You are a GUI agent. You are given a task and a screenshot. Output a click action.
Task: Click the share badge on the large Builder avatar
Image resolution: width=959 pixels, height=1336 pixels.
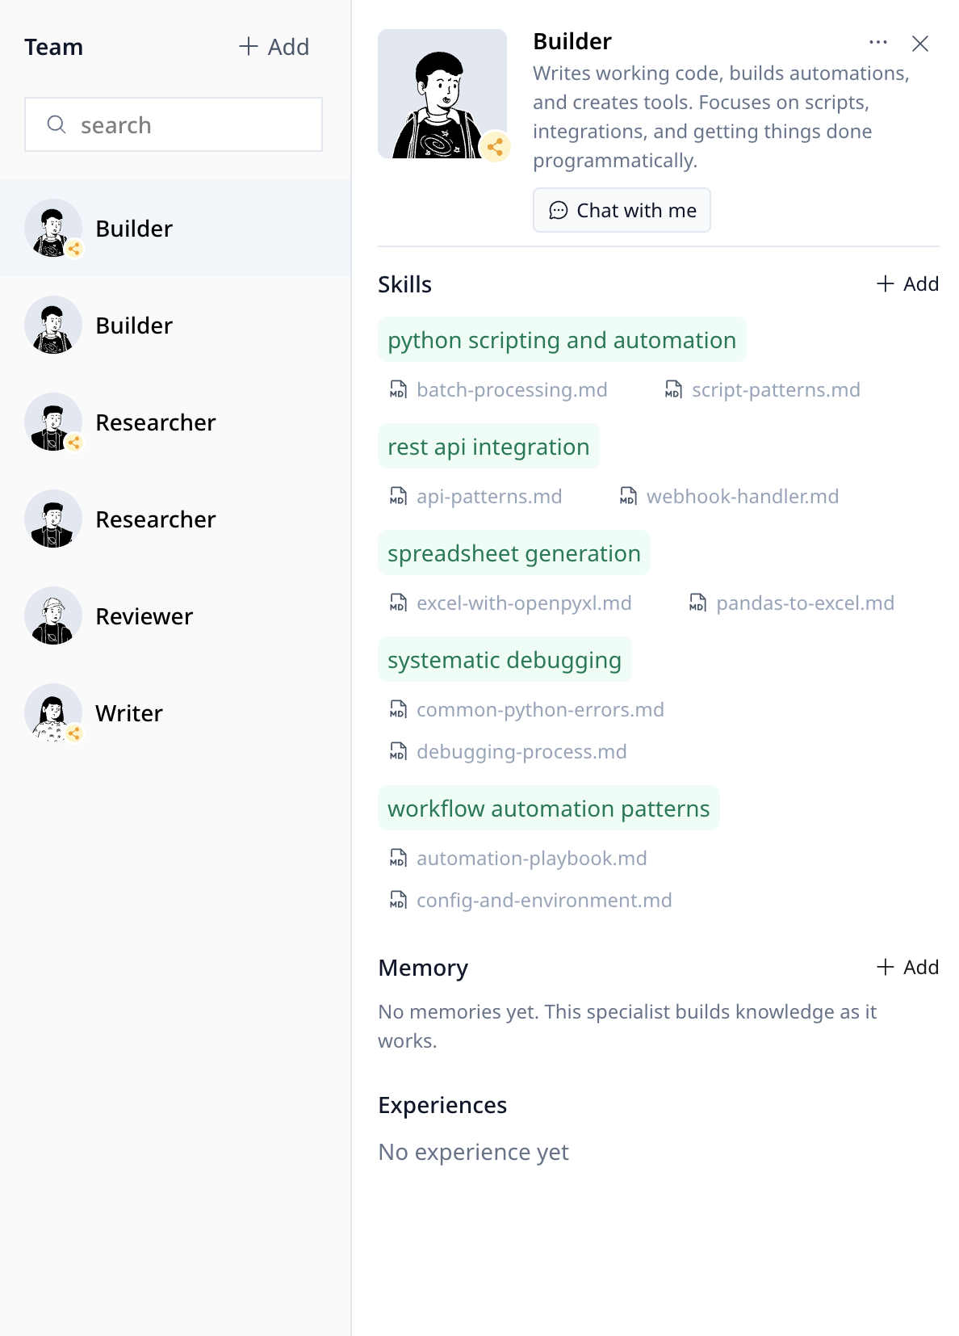495,147
